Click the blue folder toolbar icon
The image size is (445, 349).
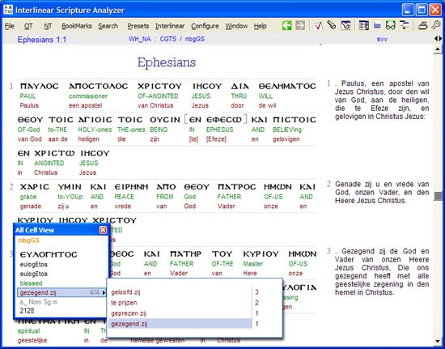[377, 26]
